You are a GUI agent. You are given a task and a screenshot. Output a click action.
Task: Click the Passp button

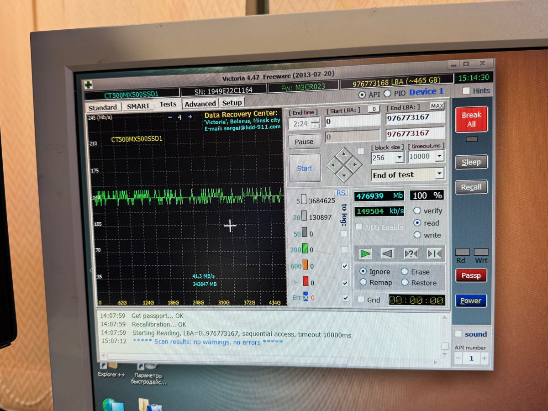tap(471, 275)
